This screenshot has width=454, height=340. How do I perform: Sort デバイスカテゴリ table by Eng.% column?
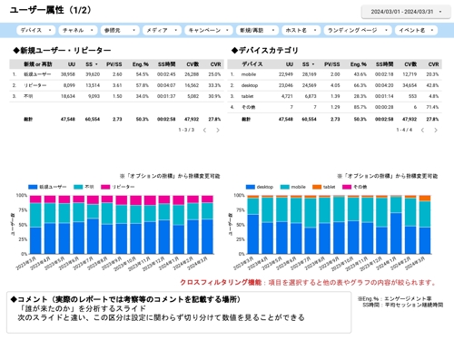pyautogui.click(x=359, y=64)
